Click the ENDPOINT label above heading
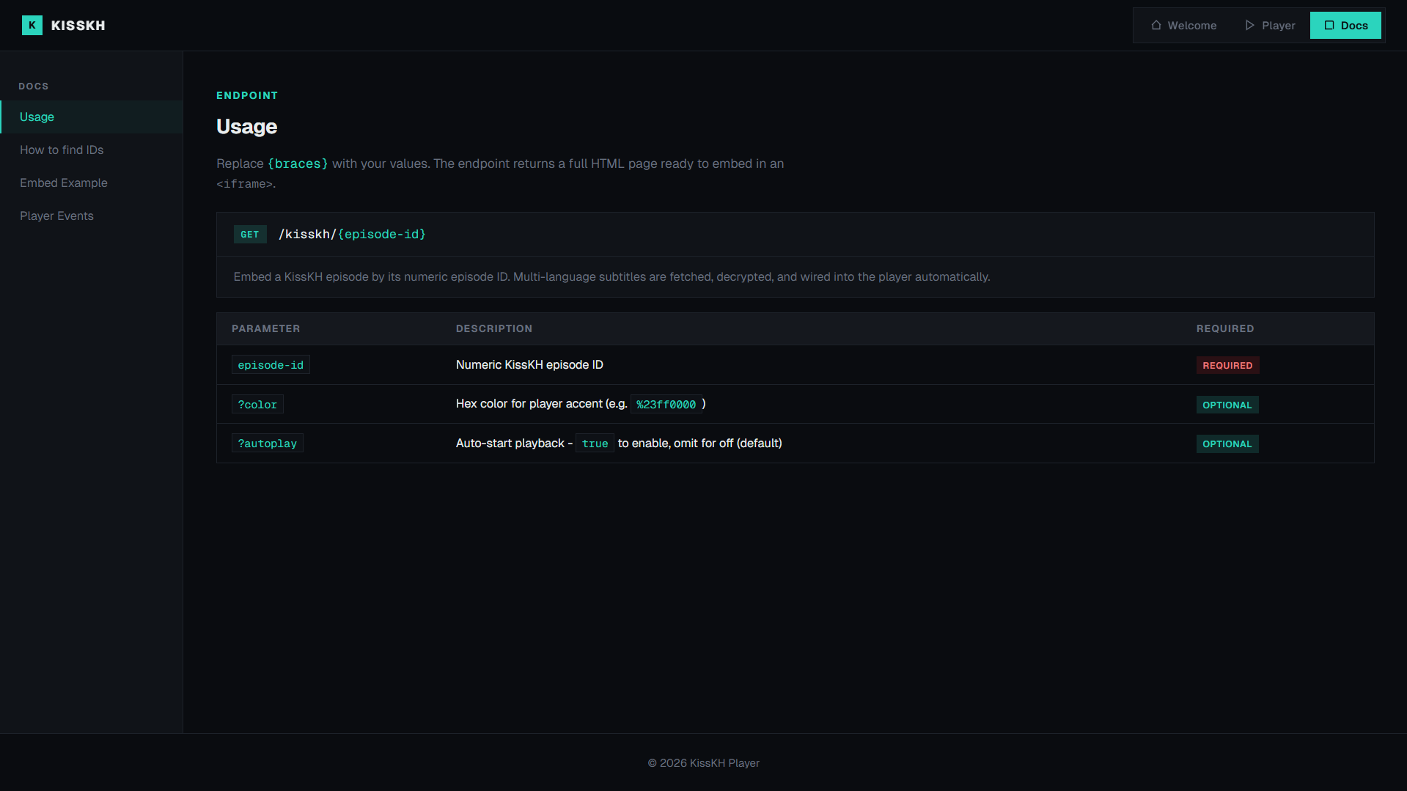 247,95
